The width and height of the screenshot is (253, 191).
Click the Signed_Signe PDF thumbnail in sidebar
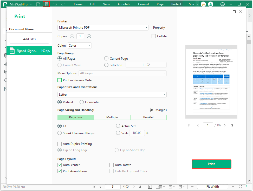point(29,51)
